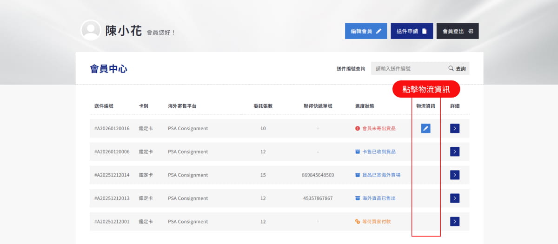Click the 送件編號 column header
The image size is (558, 244).
[x=104, y=106]
